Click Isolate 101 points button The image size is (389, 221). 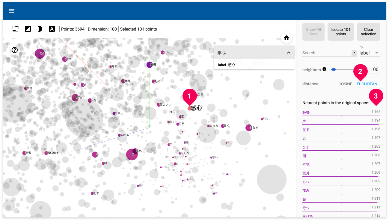pos(341,32)
